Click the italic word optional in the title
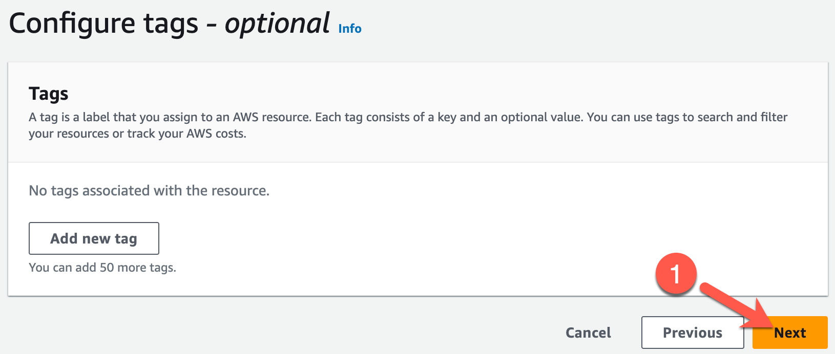The height and width of the screenshot is (354, 835). tap(278, 24)
